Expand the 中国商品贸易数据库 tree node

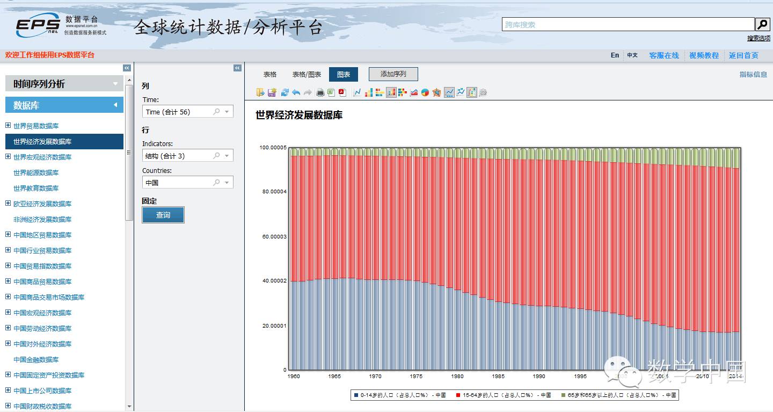(8, 281)
